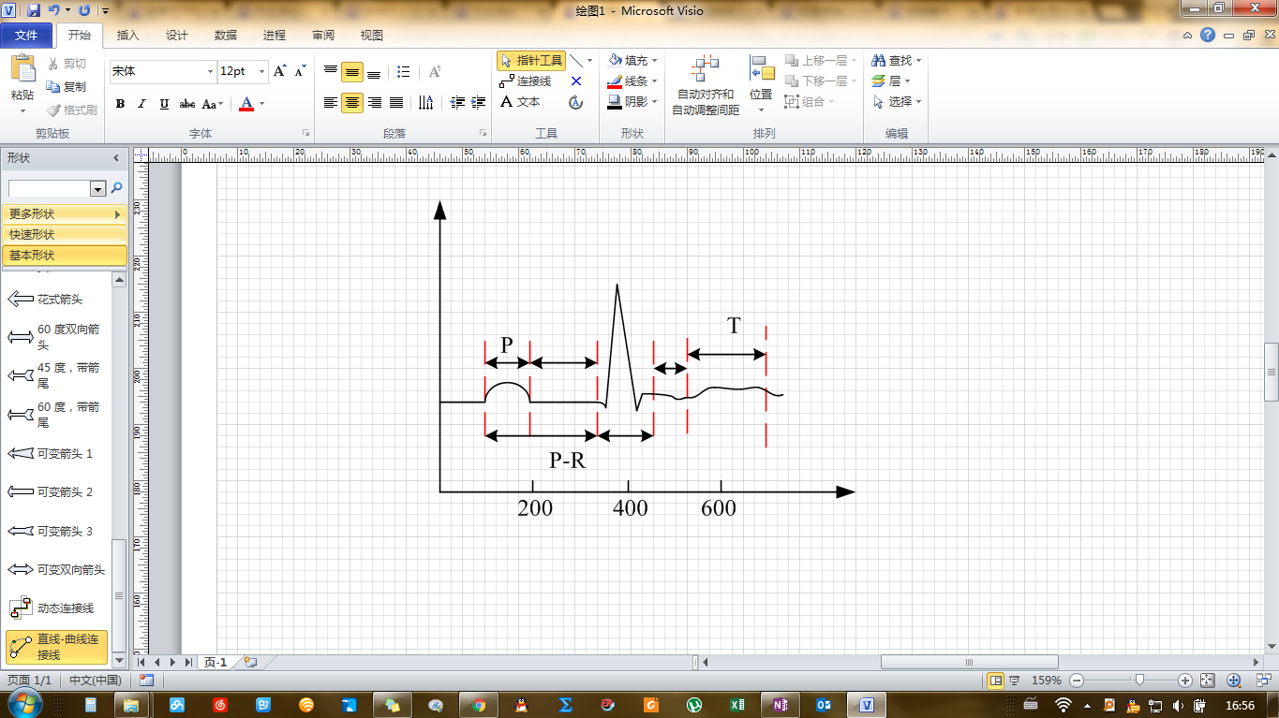Switch to the Process (进程) tab
Image resolution: width=1279 pixels, height=718 pixels.
click(x=274, y=36)
